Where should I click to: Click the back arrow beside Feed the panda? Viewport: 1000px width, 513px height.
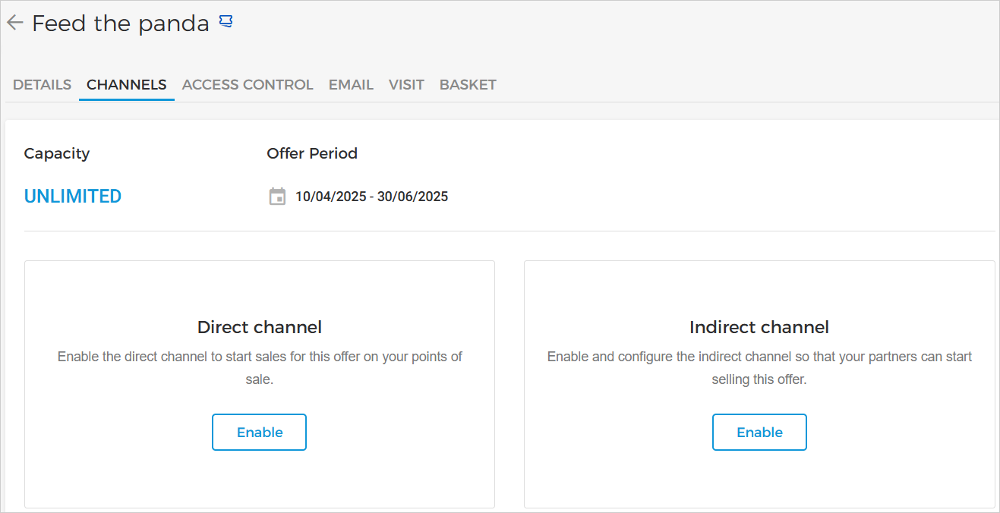[14, 23]
